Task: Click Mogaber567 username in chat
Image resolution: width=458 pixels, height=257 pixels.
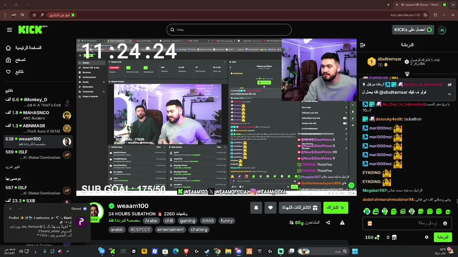Action: pyautogui.click(x=375, y=191)
